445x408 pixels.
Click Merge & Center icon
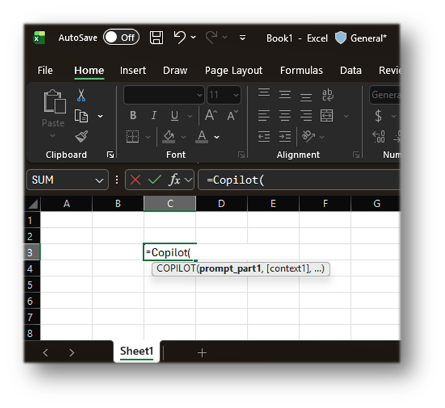pyautogui.click(x=326, y=116)
